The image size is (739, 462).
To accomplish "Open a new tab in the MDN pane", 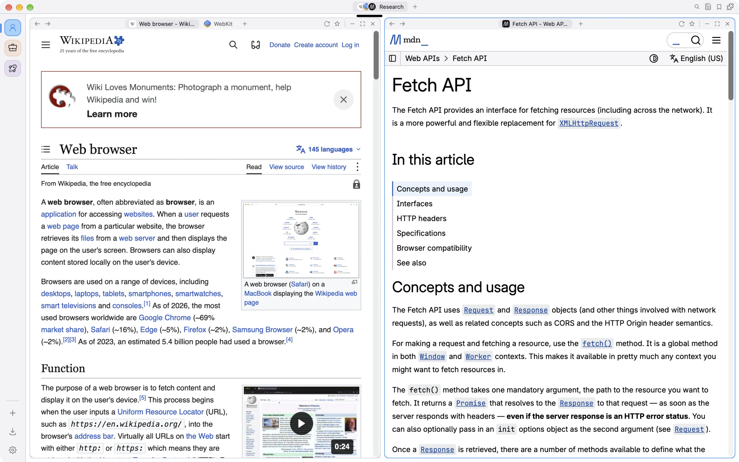I will [x=580, y=24].
